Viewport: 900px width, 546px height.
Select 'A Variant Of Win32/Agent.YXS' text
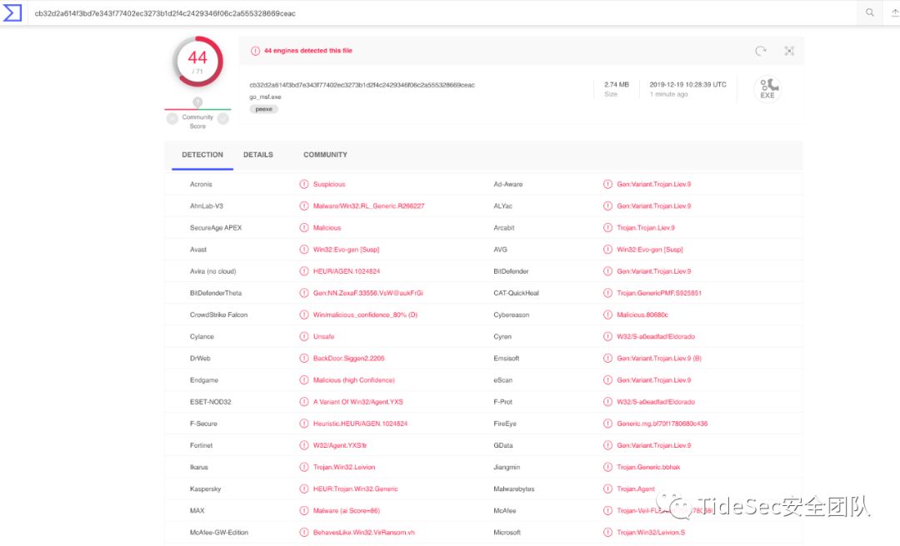[357, 401]
